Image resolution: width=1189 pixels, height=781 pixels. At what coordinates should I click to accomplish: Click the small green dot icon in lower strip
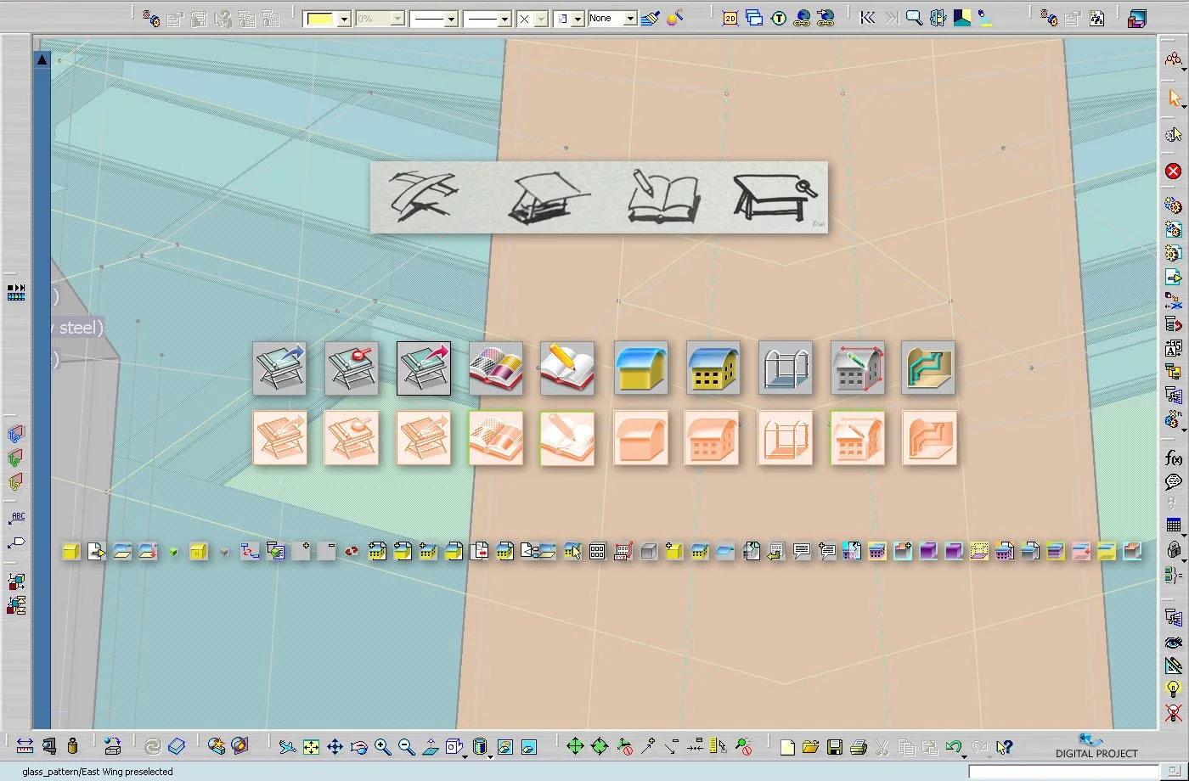click(x=173, y=552)
